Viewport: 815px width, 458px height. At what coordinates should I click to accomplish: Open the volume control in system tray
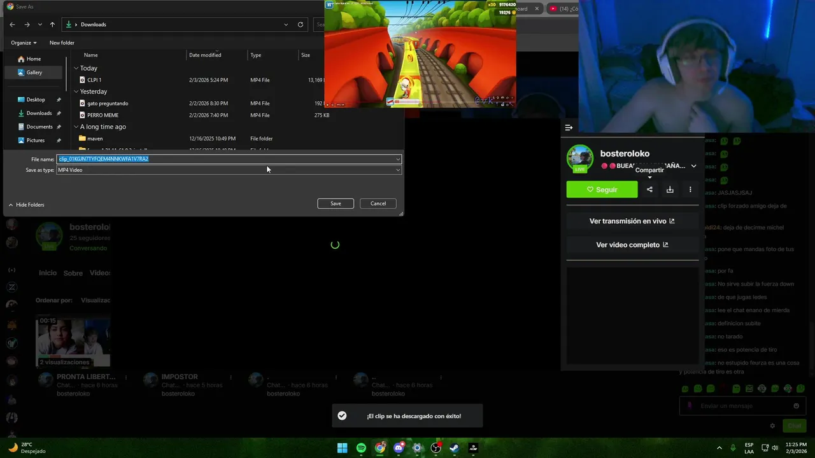776,448
